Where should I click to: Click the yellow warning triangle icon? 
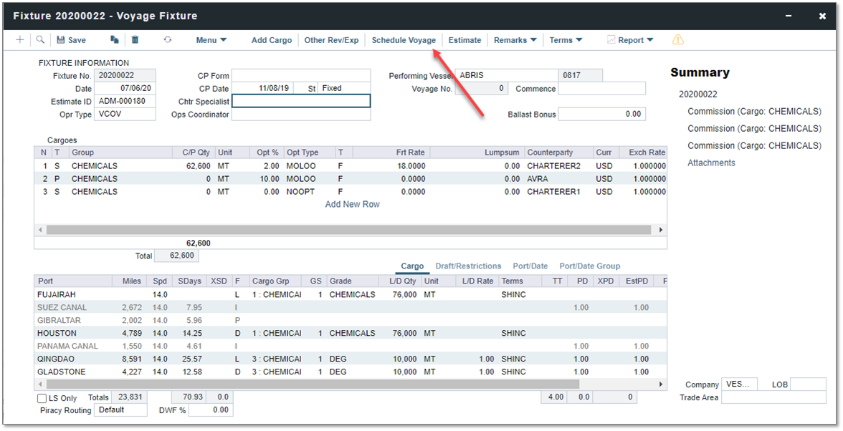(x=677, y=40)
